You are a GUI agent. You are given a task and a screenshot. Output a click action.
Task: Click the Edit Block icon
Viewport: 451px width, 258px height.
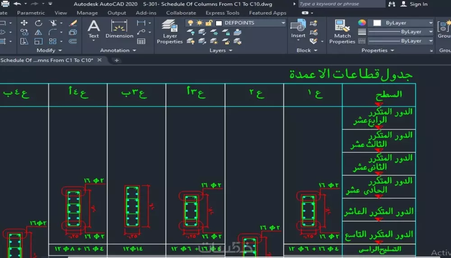click(313, 32)
